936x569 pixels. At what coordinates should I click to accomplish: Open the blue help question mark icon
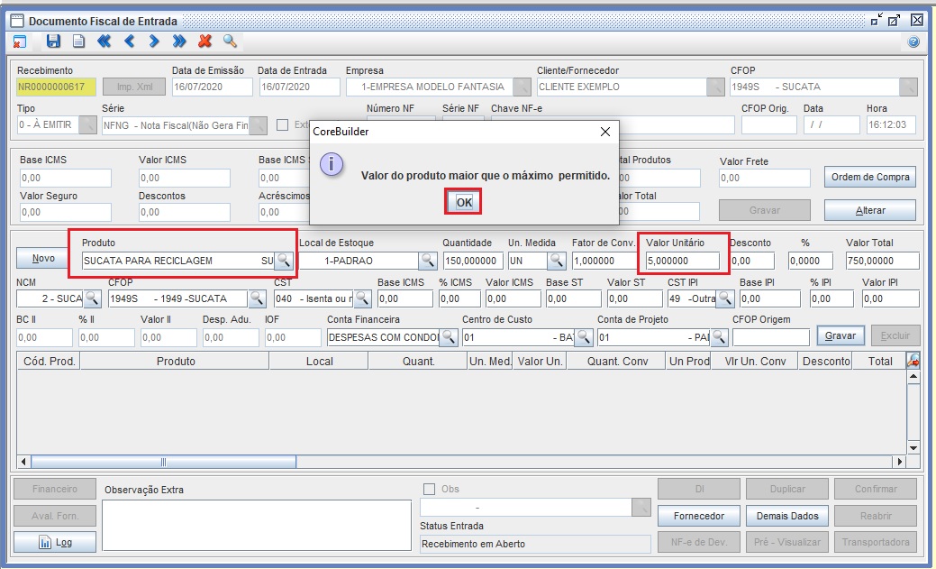coord(913,41)
